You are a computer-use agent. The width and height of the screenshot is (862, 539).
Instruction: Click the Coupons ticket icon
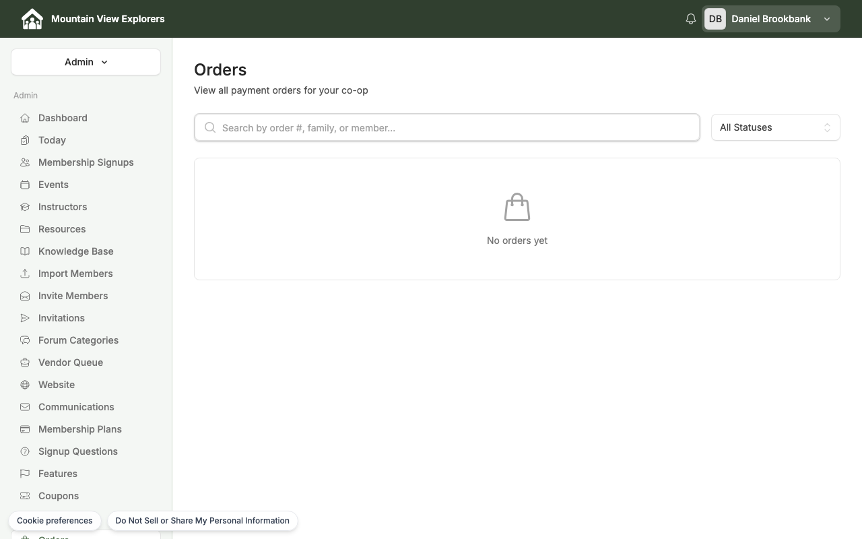pos(25,496)
